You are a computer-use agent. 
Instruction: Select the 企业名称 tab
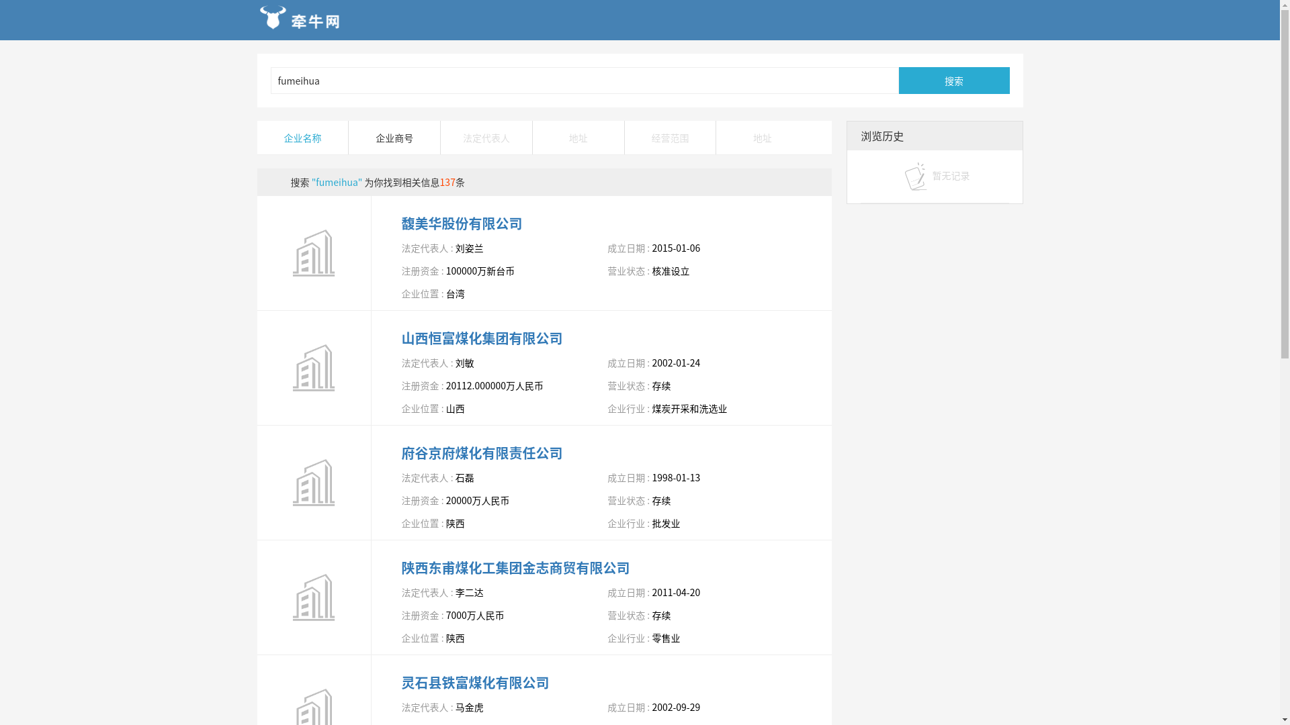302,138
